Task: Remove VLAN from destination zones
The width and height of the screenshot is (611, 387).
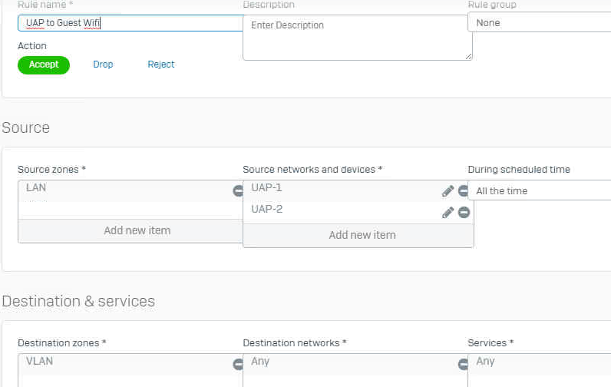Action: pyautogui.click(x=238, y=365)
